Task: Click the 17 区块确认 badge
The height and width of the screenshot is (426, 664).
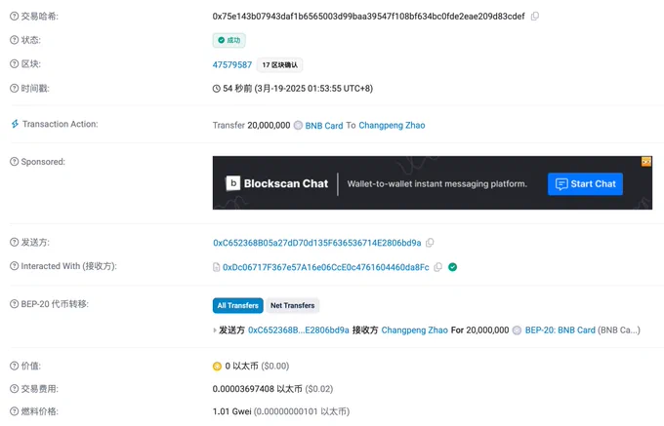Action: pos(280,65)
